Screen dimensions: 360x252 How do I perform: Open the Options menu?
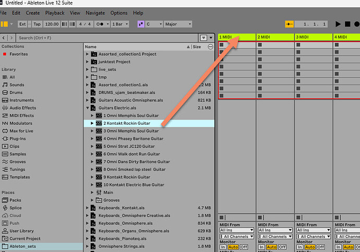[x=119, y=13]
